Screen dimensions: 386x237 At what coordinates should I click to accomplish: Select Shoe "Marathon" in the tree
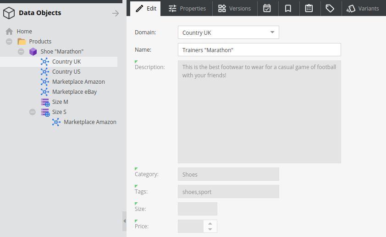(62, 52)
